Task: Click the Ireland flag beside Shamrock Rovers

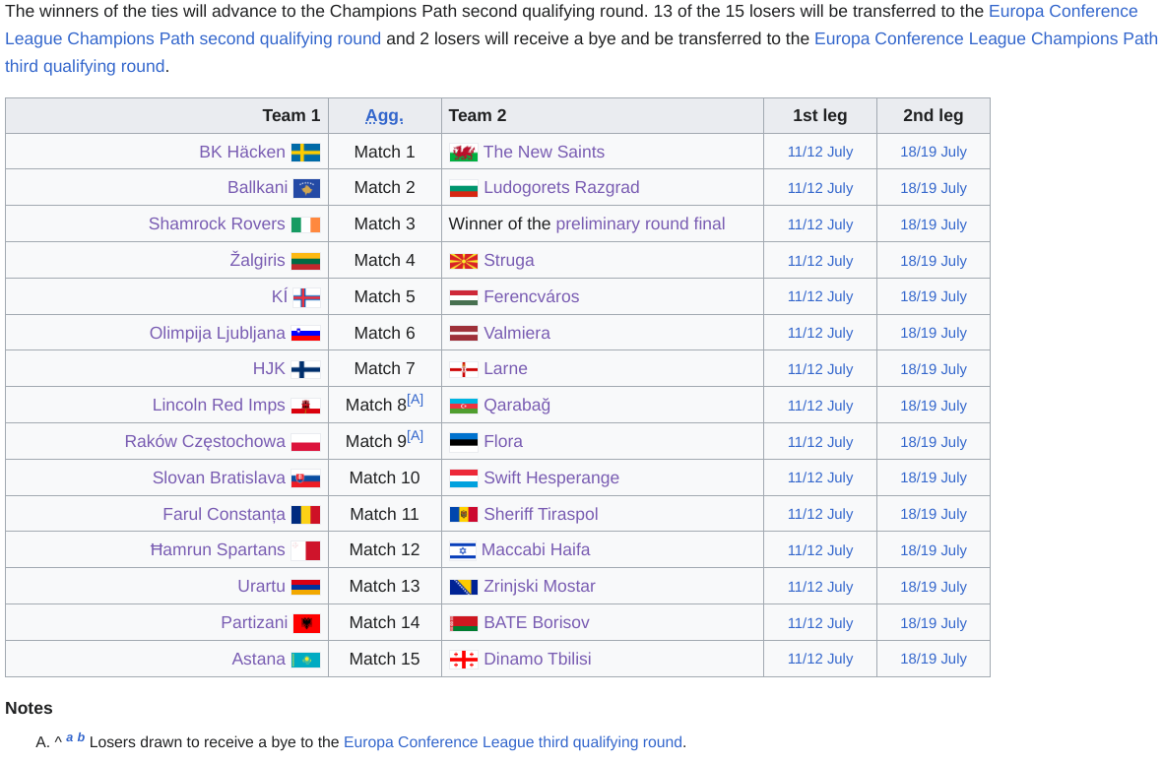Action: [x=305, y=224]
